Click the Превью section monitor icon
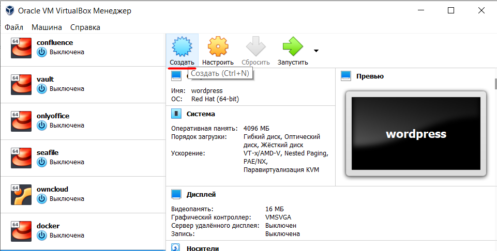 tap(346, 76)
